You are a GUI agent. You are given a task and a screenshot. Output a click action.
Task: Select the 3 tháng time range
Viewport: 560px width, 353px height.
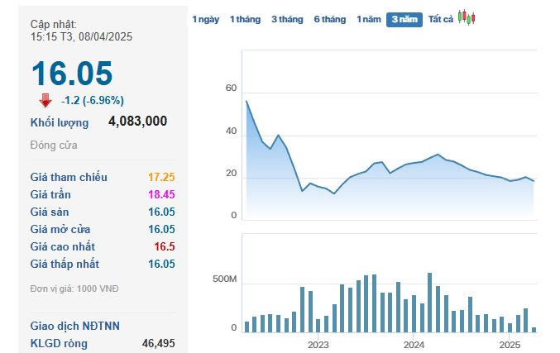click(x=287, y=19)
